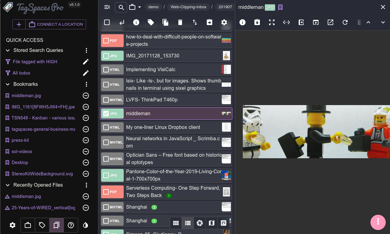Switch to kanban perspective view

pyautogui.click(x=223, y=223)
